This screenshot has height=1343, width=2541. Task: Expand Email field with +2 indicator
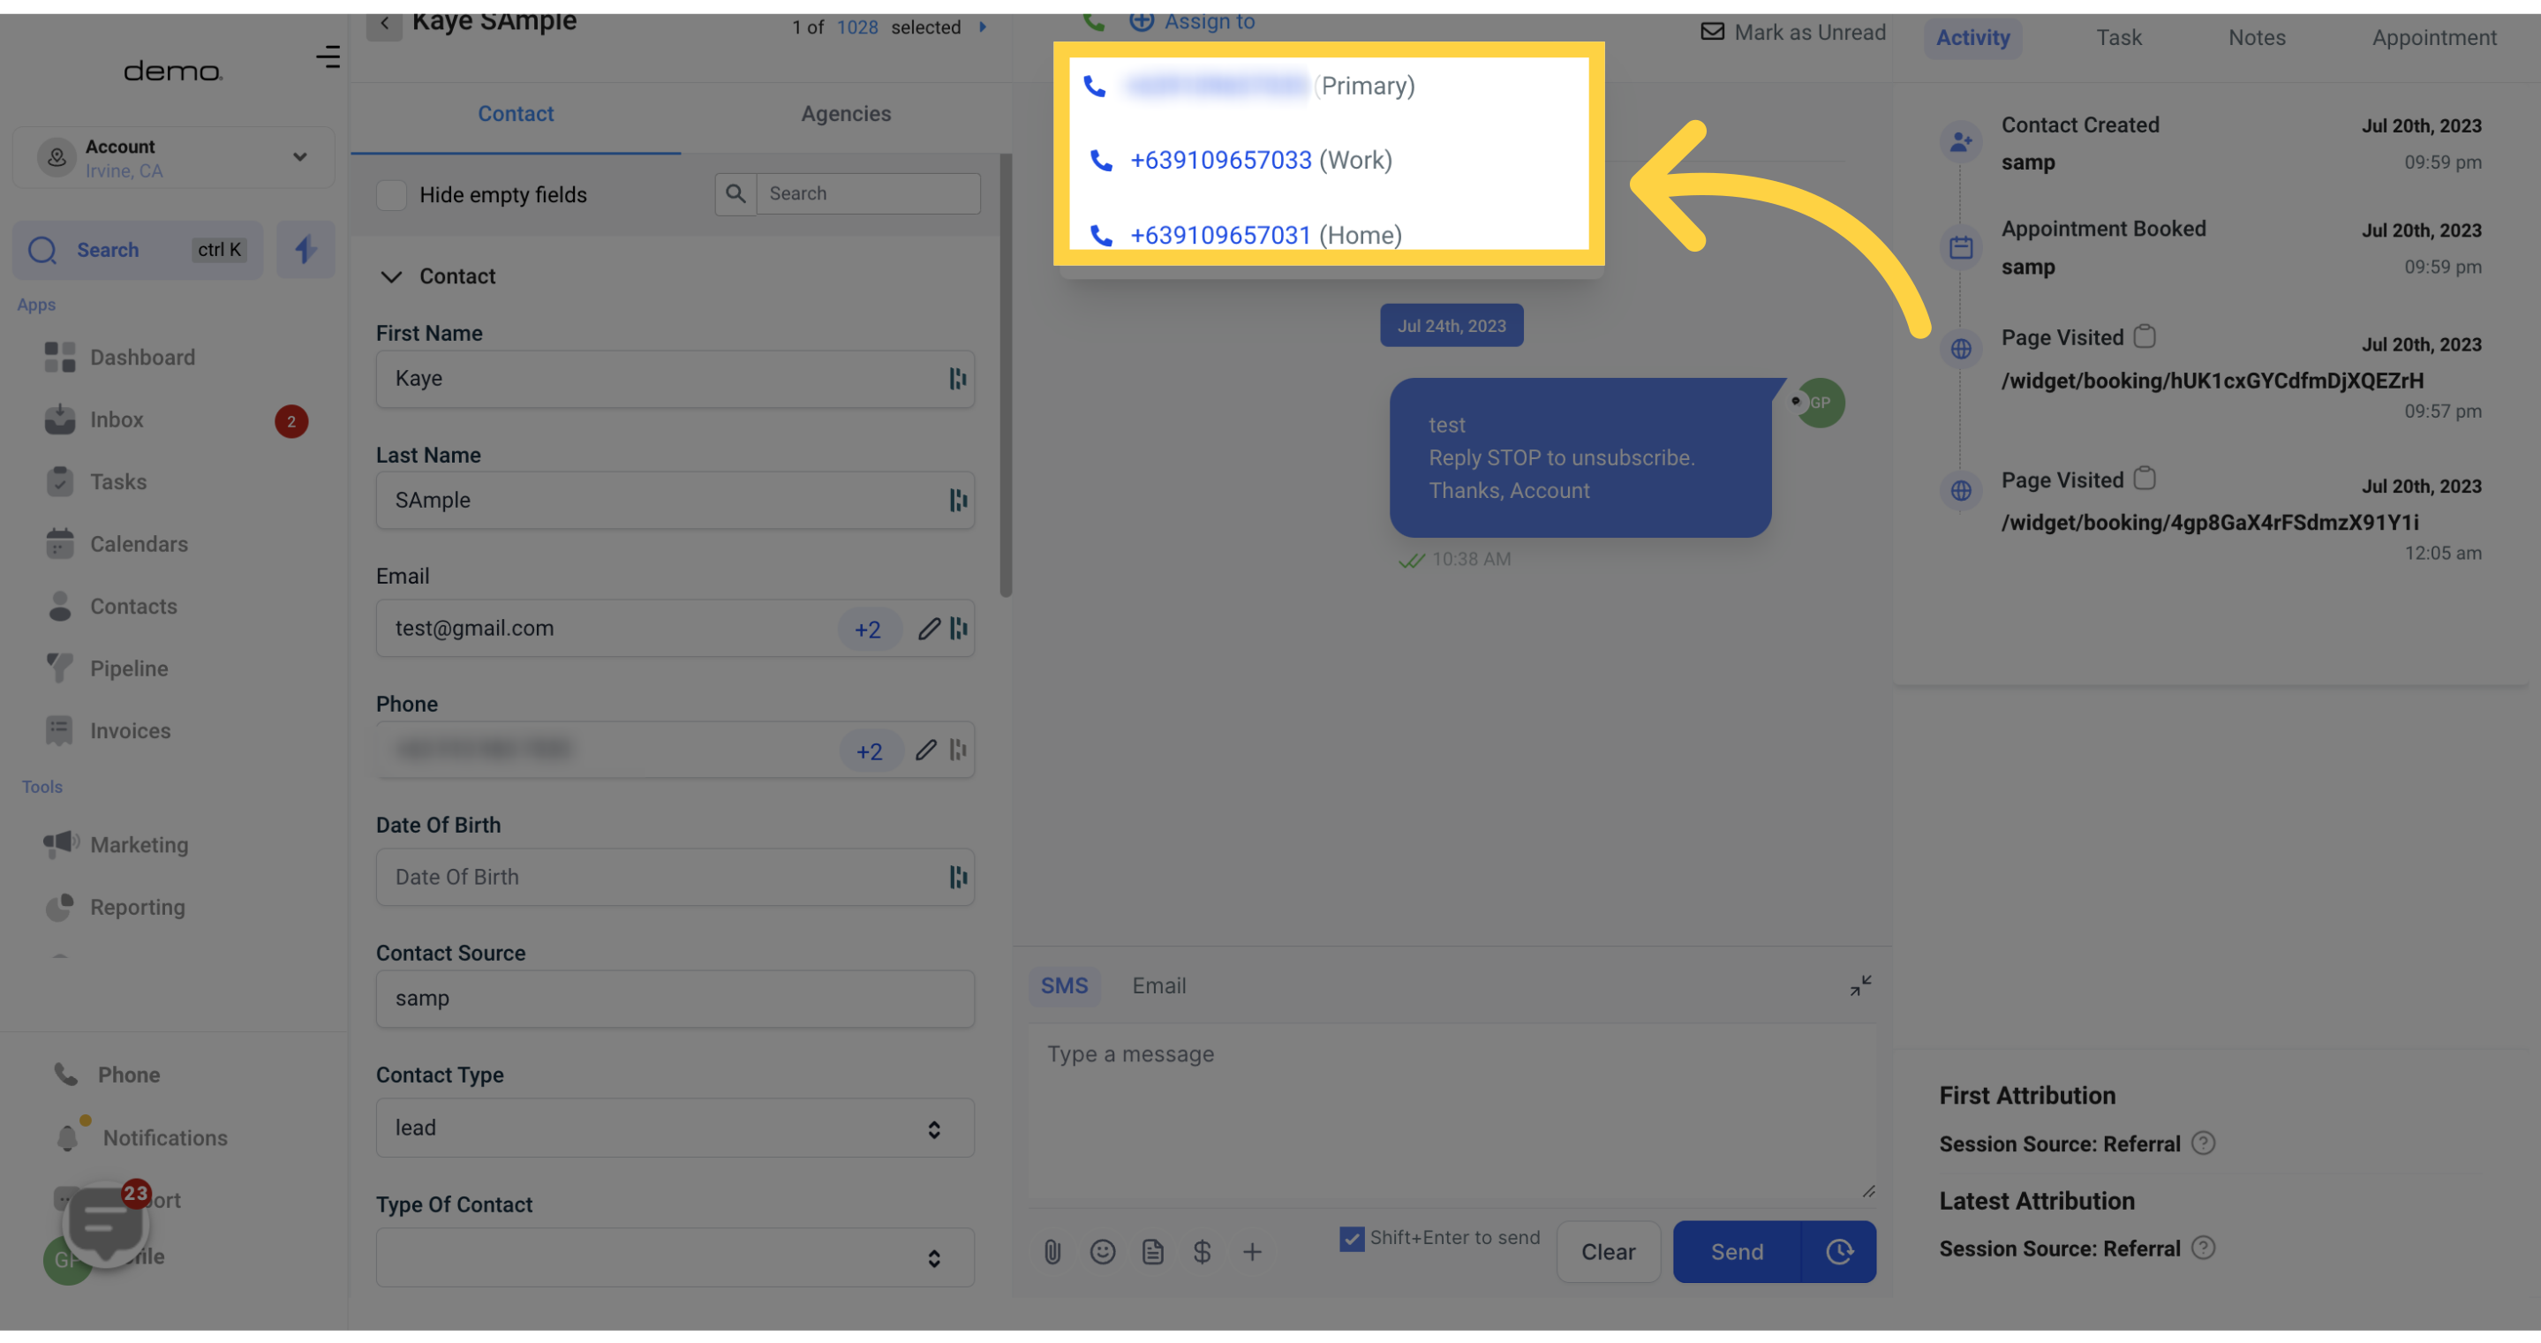click(867, 627)
